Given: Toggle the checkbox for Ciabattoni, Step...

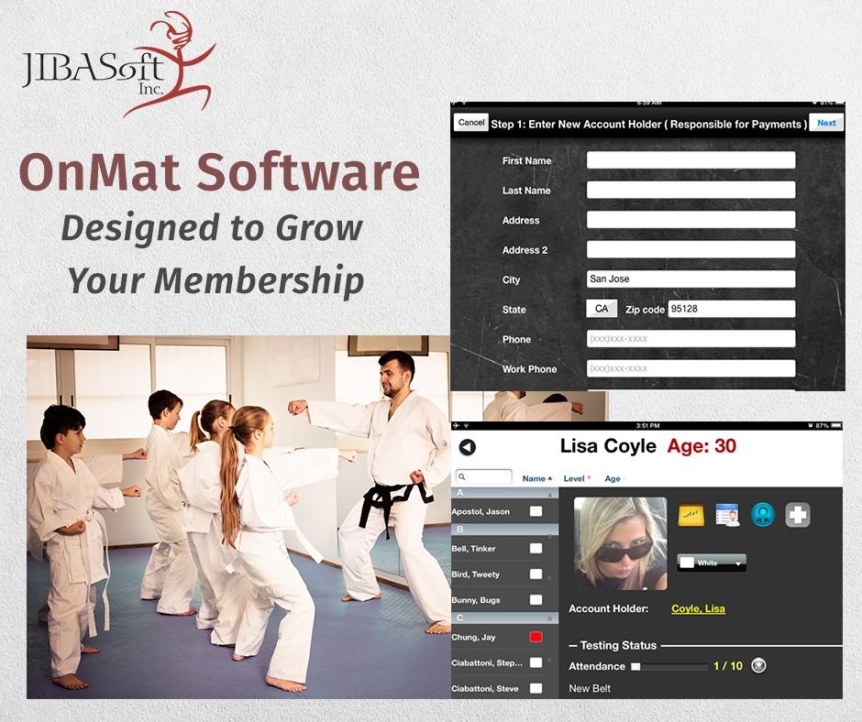Looking at the screenshot, I should pos(536,662).
